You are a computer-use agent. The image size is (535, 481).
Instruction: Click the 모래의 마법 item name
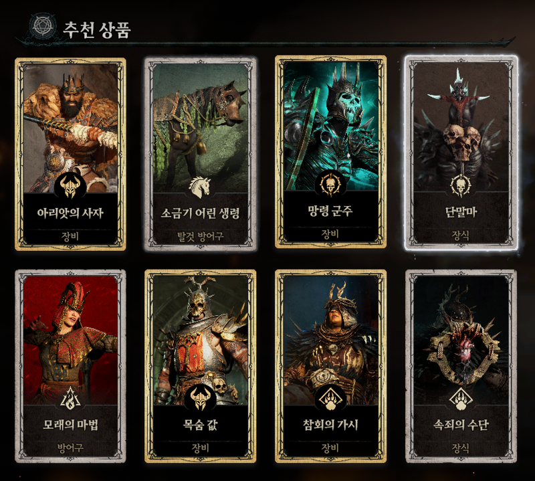70,425
